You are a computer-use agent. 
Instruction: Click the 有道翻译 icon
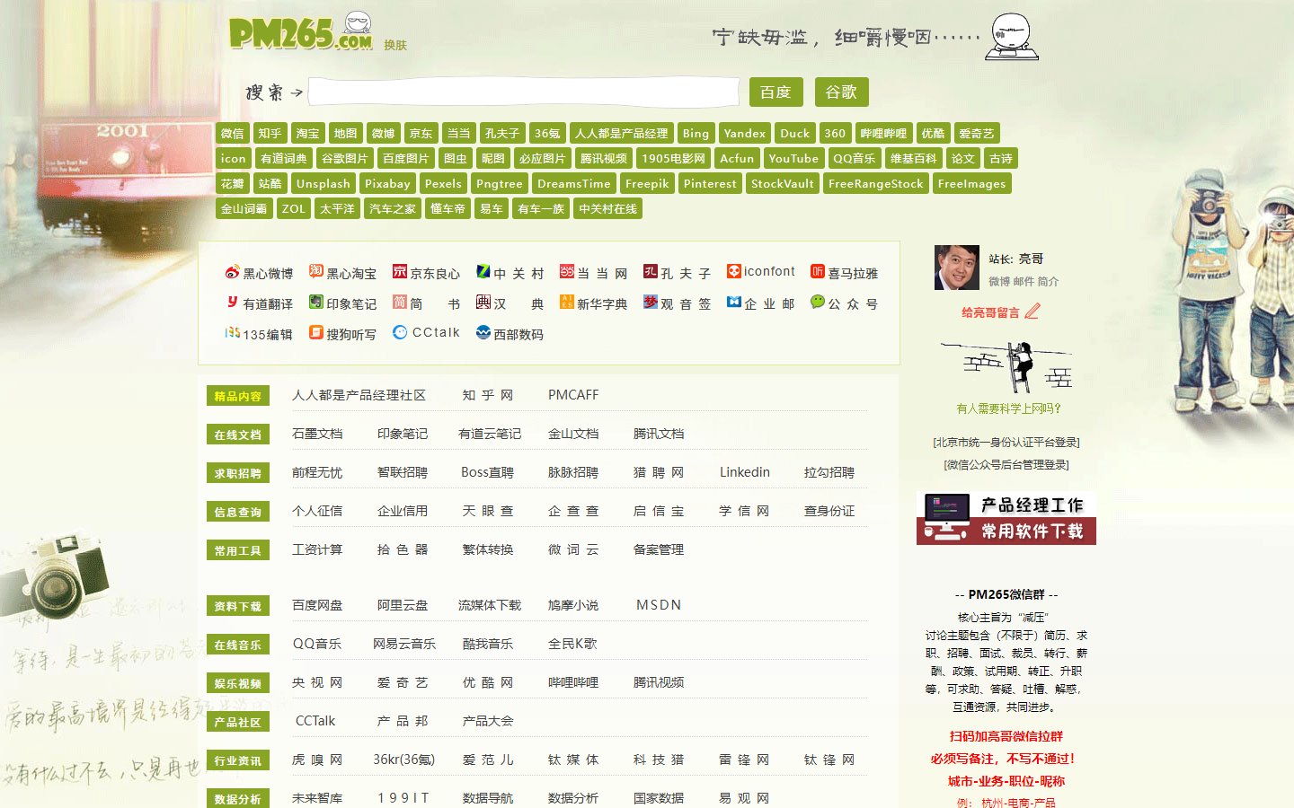[232, 303]
